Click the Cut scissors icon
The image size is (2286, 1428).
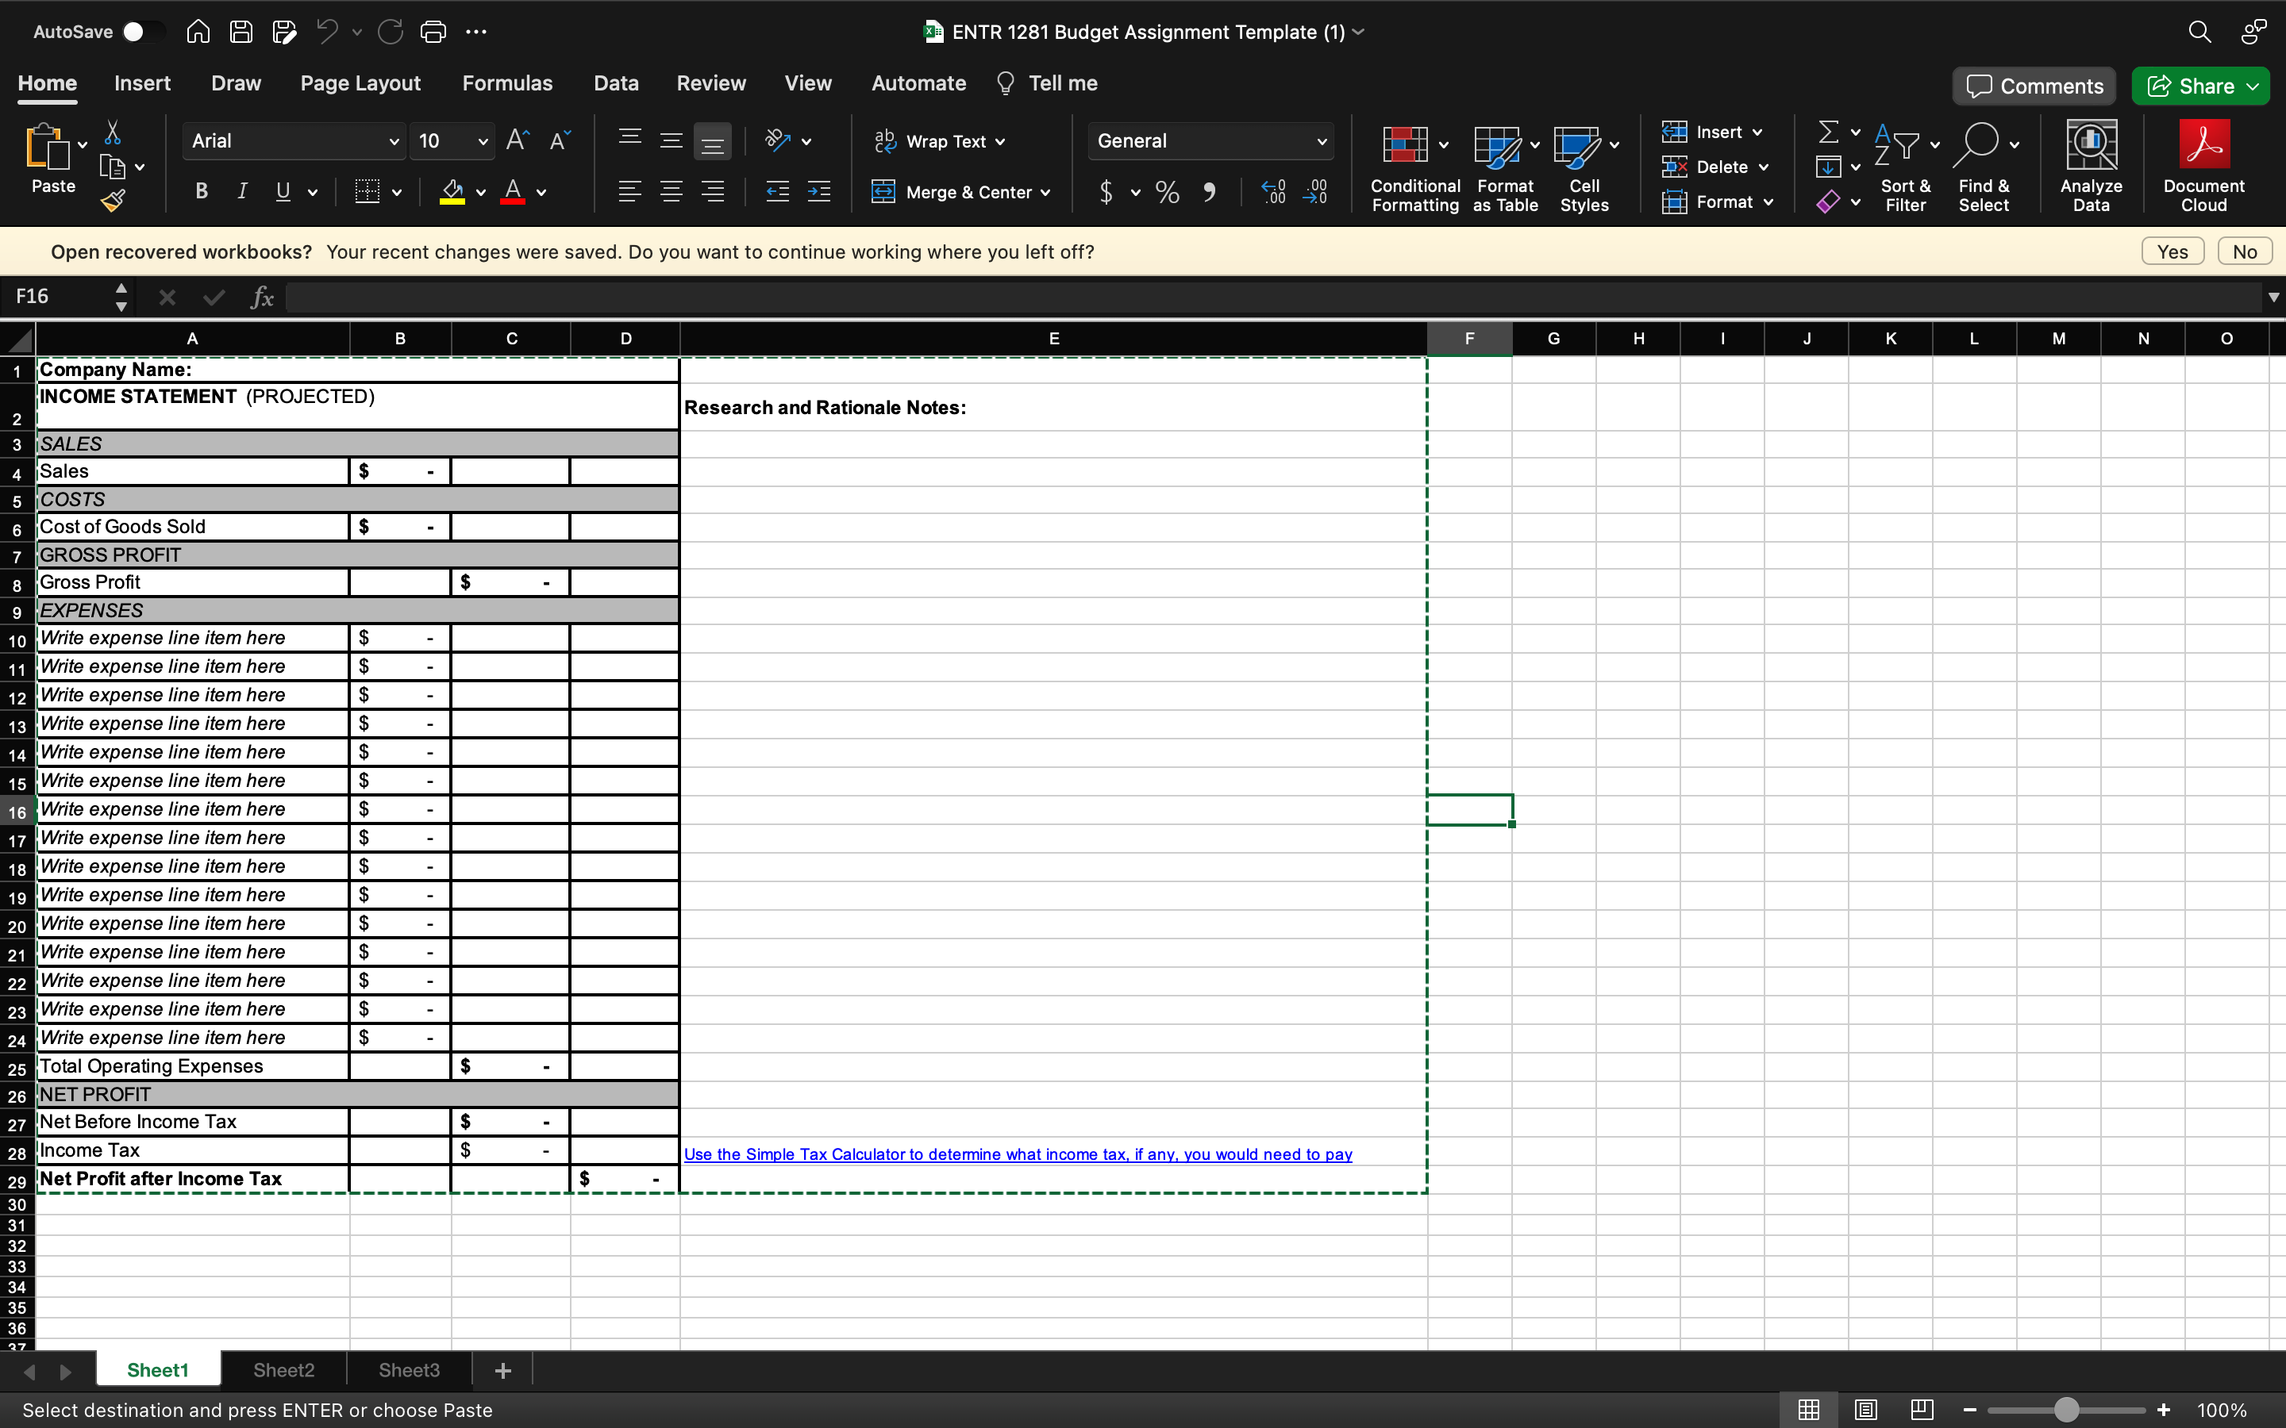click(113, 132)
